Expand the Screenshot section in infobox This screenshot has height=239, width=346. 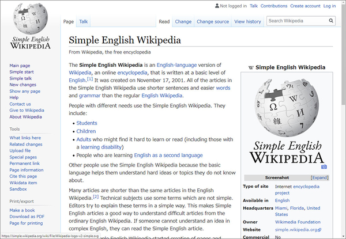coord(319,177)
